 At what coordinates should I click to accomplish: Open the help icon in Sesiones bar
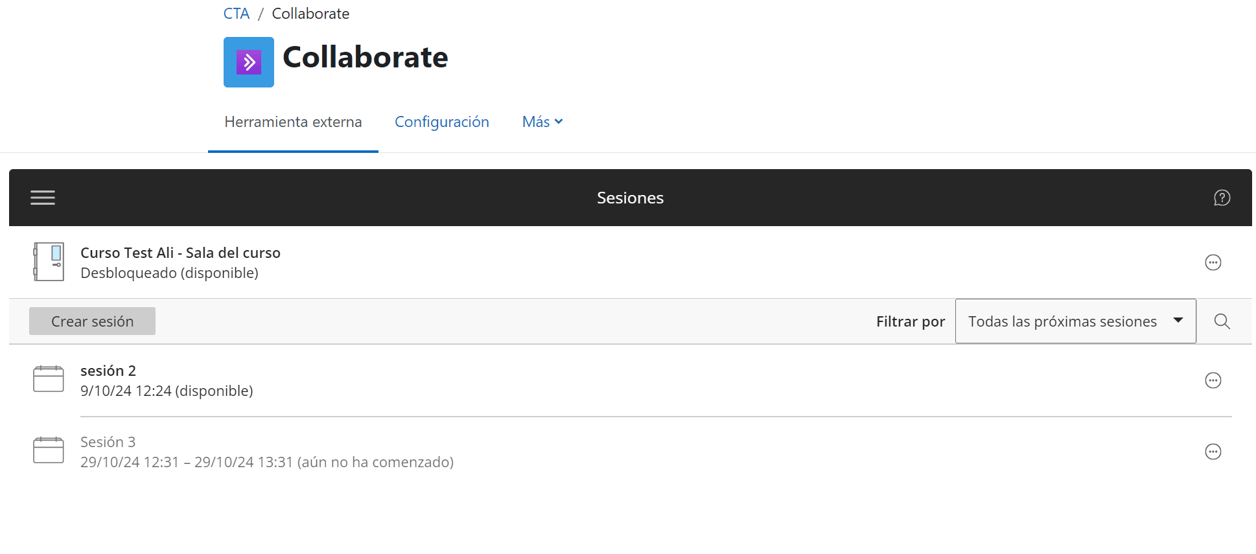click(1222, 198)
